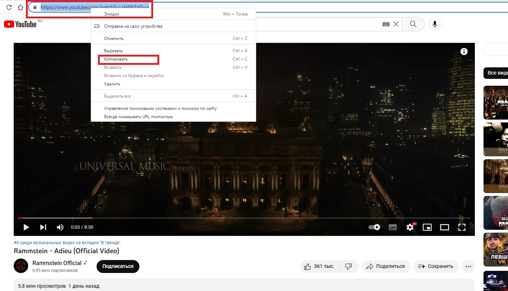Play the video
Screen dimensions: 508x291
coord(26,227)
